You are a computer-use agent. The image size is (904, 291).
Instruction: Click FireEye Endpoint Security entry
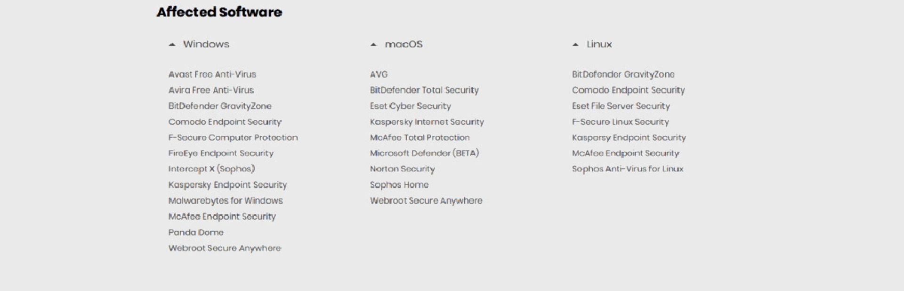[221, 153]
